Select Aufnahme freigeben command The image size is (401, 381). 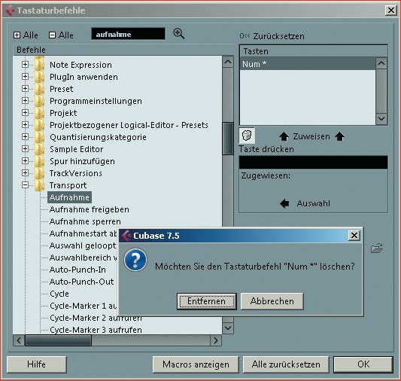coord(90,209)
